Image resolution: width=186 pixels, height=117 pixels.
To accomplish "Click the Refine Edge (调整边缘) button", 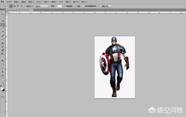I will [x=105, y=6].
